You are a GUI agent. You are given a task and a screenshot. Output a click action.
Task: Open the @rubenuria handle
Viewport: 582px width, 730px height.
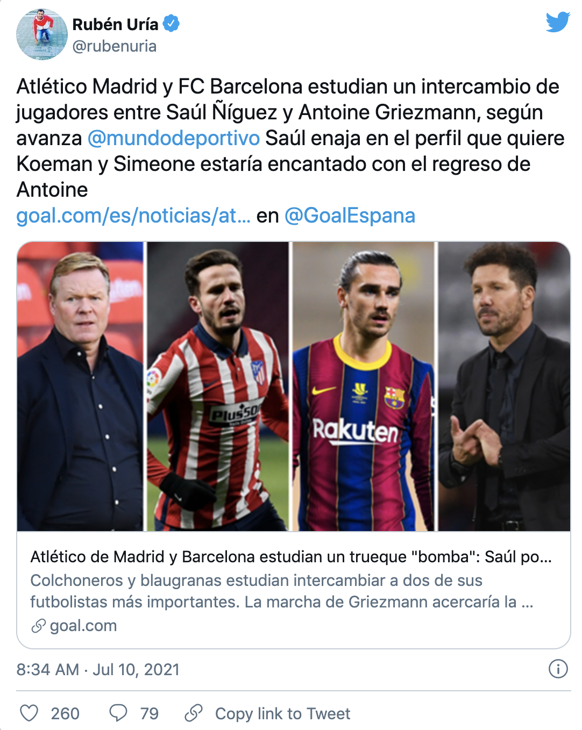click(115, 46)
